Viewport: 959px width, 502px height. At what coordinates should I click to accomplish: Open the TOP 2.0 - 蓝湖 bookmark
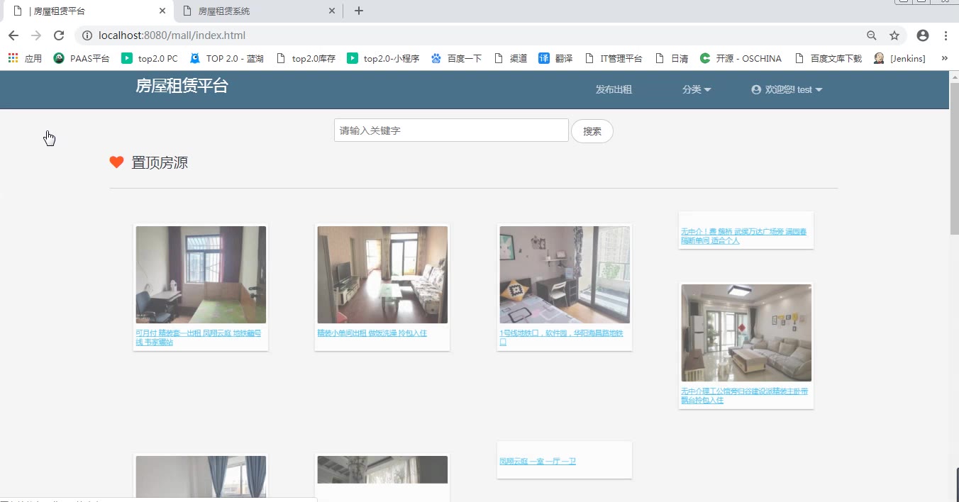click(x=226, y=58)
